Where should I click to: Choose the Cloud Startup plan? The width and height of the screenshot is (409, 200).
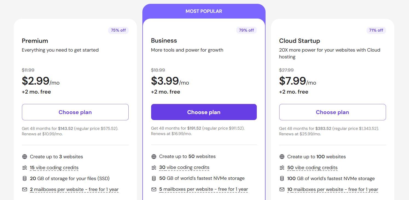coord(333,112)
